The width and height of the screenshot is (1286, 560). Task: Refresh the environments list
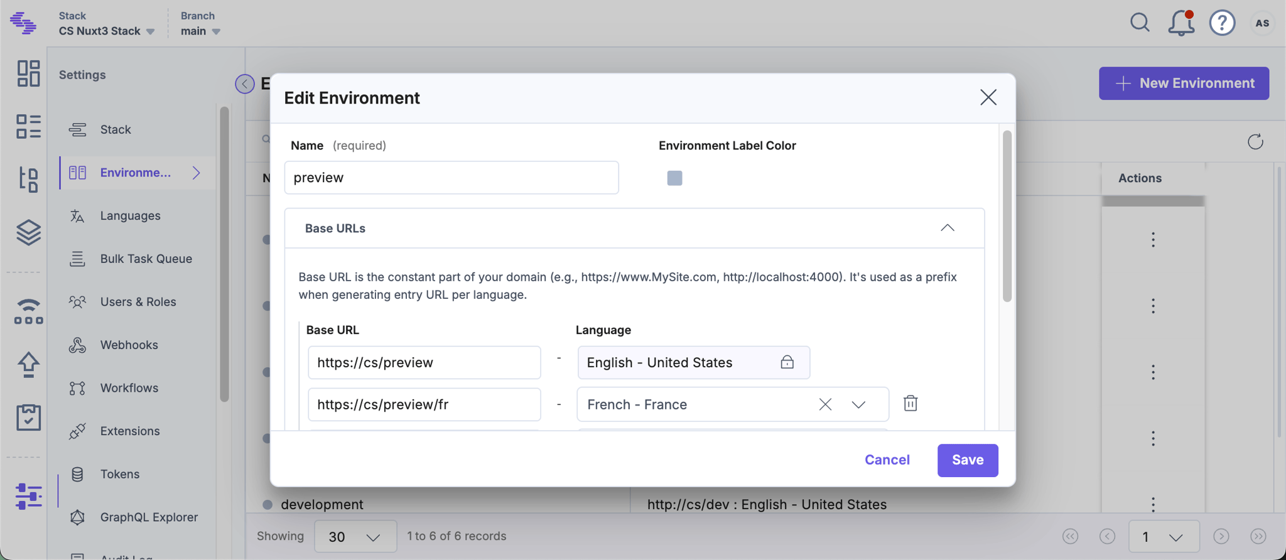coord(1255,142)
